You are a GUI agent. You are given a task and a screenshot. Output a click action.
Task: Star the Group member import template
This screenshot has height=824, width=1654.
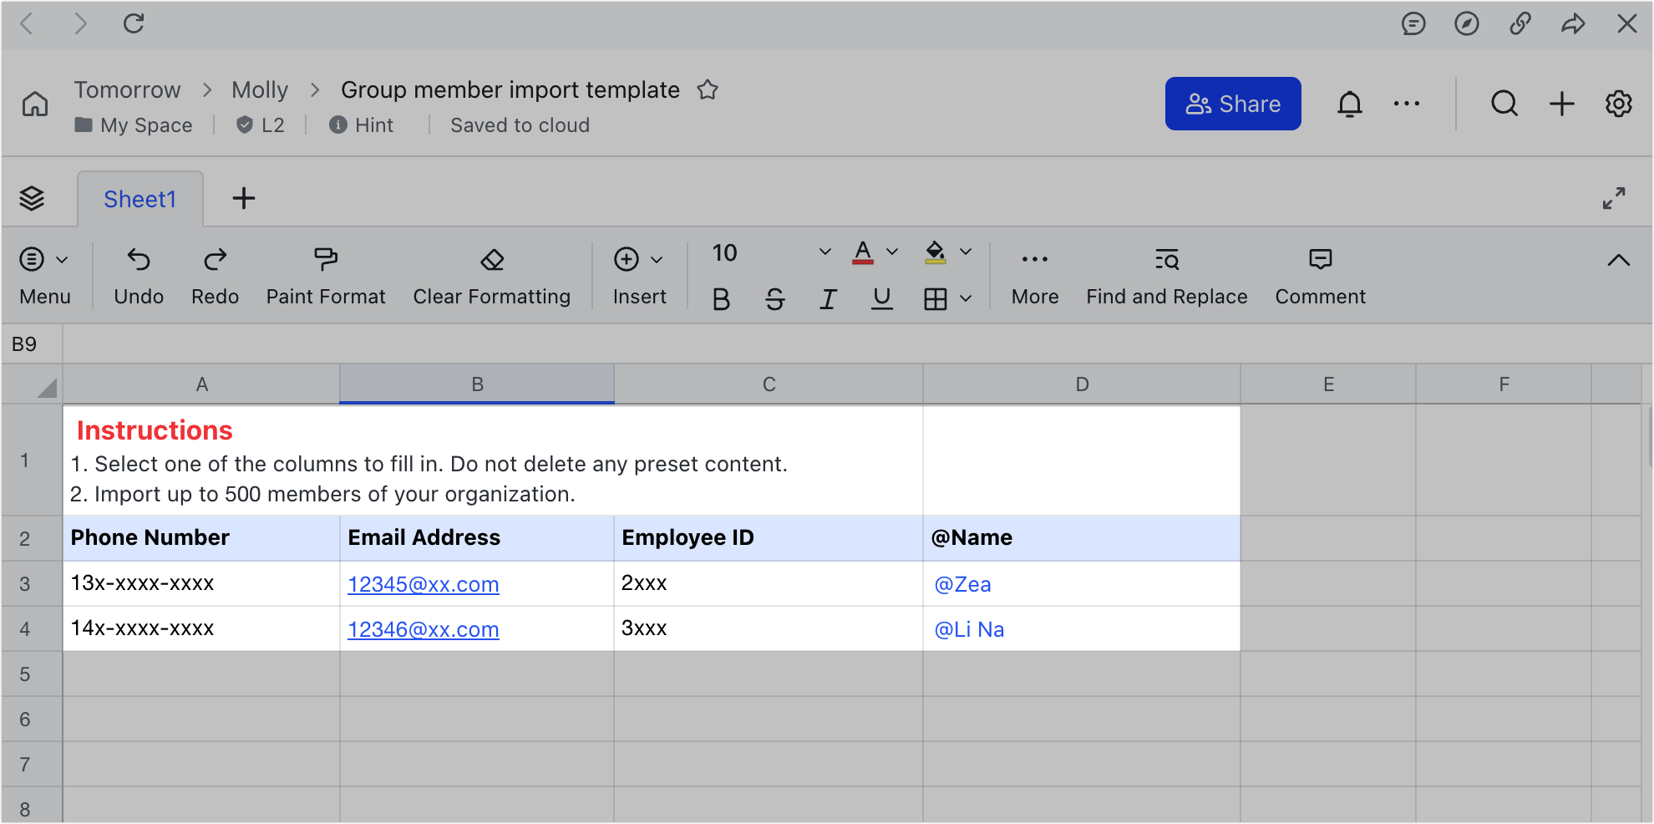[708, 89]
